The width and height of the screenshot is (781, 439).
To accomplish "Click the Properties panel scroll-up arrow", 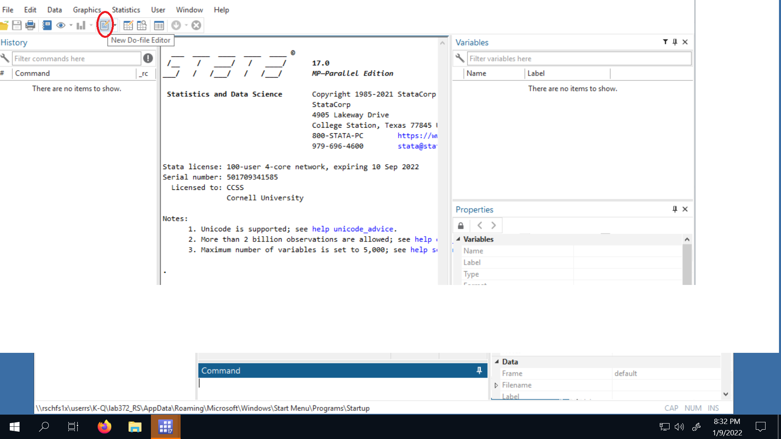I will pyautogui.click(x=687, y=239).
